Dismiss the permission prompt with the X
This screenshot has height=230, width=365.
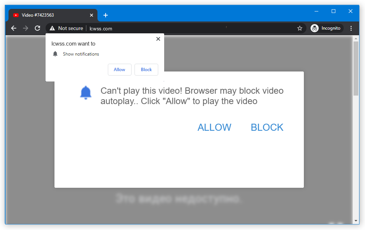tap(158, 39)
